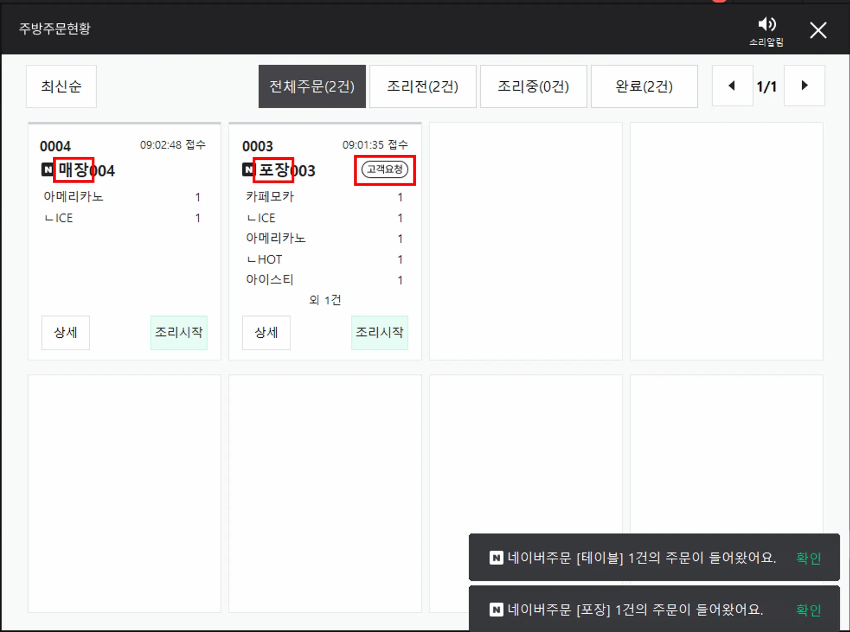Switch to the 조리전(2건) tab
The height and width of the screenshot is (632, 850).
coord(423,86)
